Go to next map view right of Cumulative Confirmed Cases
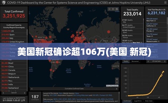Screen dimensions: 168x103 coord(117,89)
